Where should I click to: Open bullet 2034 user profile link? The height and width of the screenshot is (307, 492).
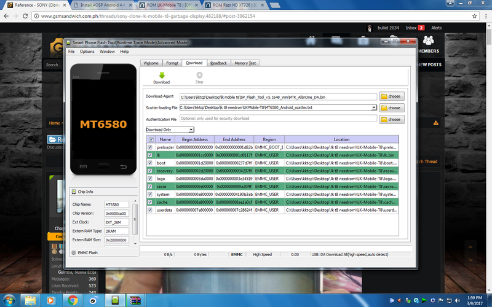click(x=388, y=28)
